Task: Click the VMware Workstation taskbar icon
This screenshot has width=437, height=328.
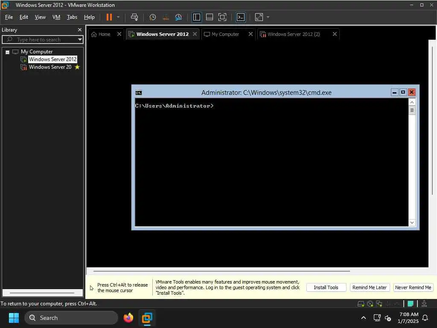Action: pos(147,318)
